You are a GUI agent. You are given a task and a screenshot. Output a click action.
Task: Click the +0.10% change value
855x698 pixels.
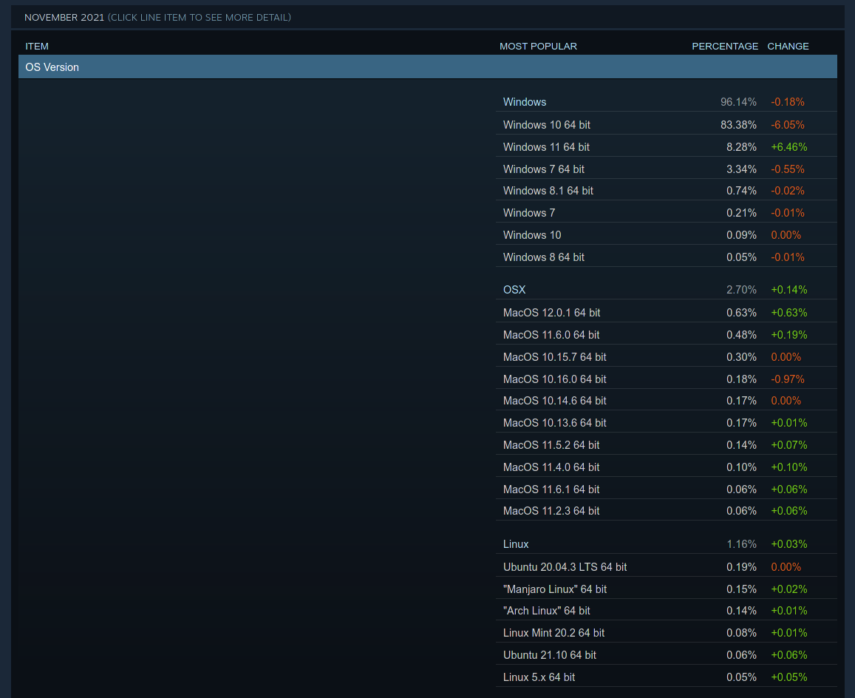(x=789, y=467)
